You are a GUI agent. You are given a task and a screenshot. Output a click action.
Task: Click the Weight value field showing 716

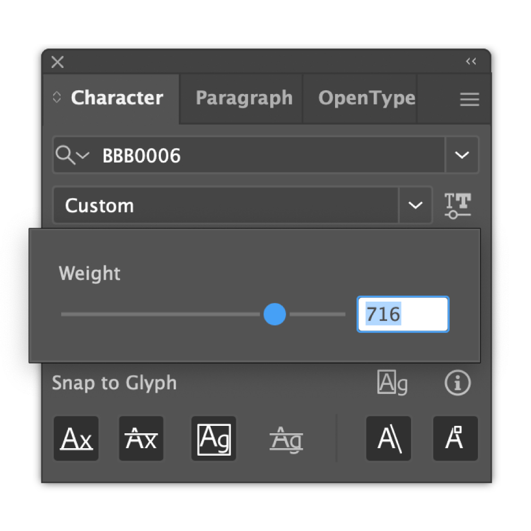(403, 314)
